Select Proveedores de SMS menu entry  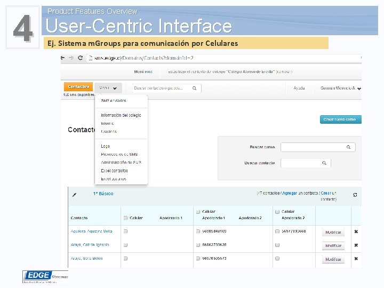point(119,154)
